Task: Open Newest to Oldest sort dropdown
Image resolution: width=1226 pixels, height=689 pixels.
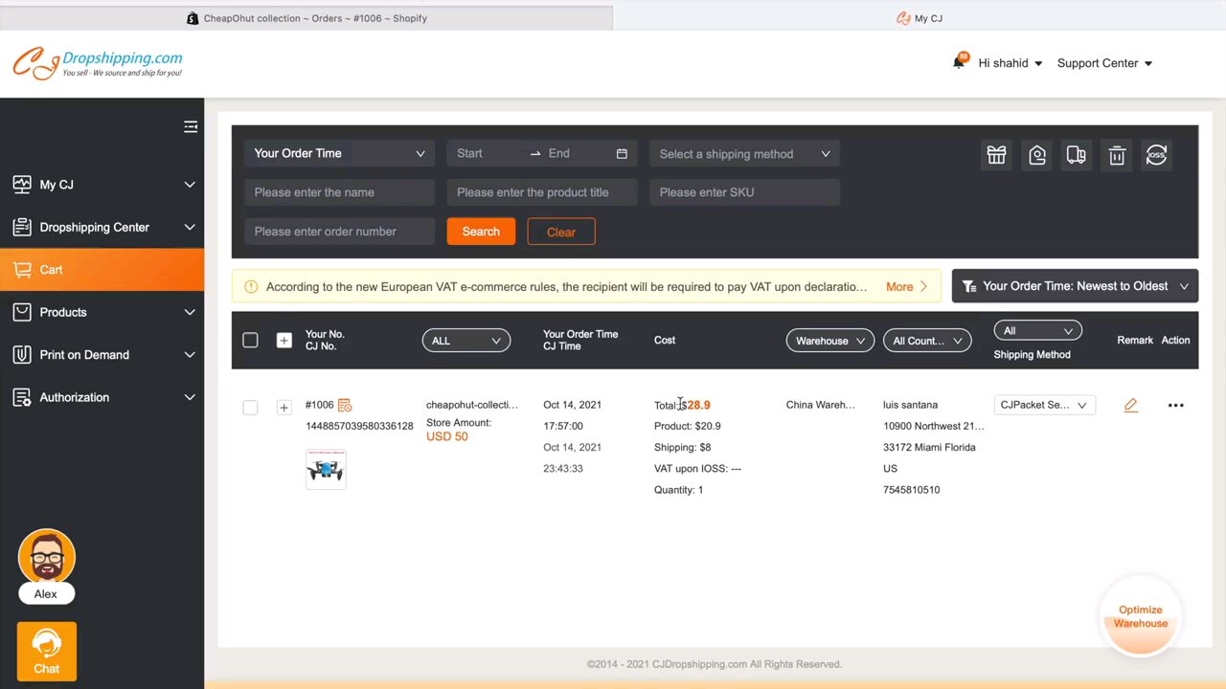Action: [x=1075, y=286]
